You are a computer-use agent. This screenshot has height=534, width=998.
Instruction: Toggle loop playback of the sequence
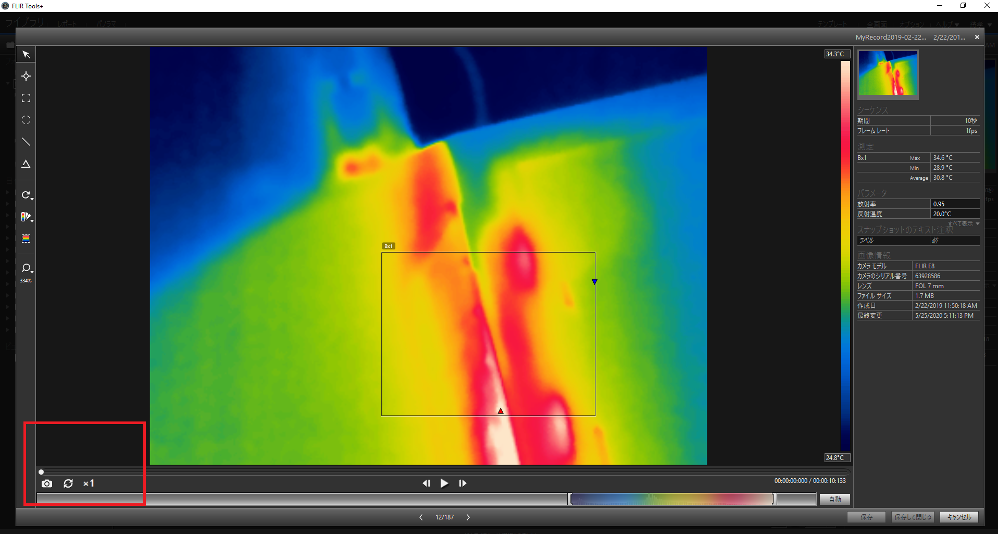click(68, 483)
